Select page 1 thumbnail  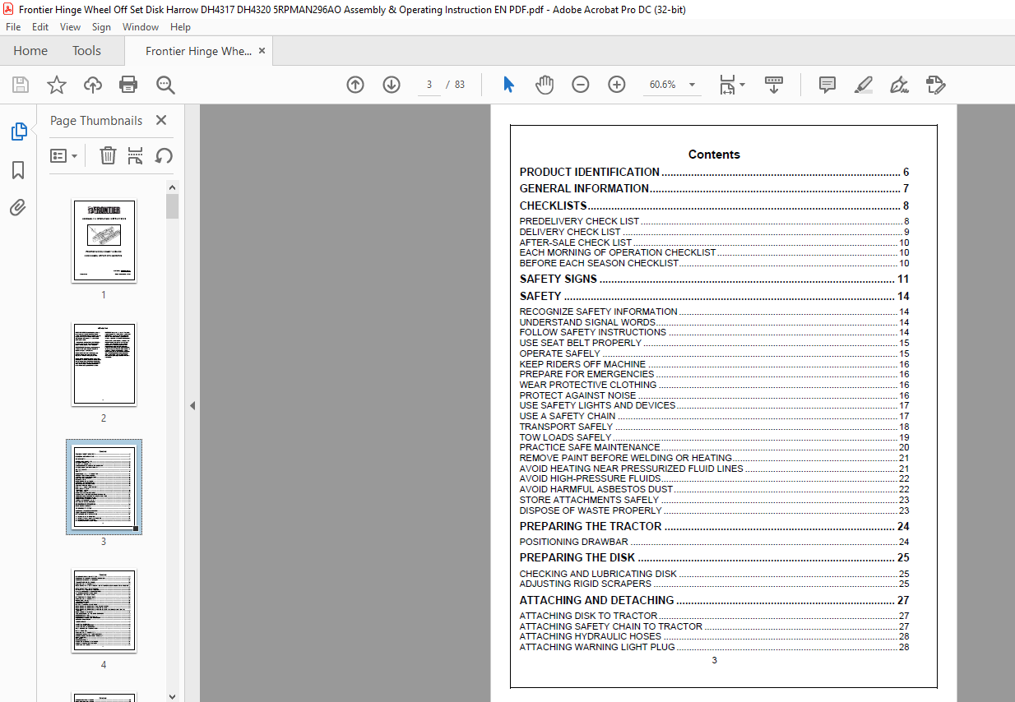(104, 242)
